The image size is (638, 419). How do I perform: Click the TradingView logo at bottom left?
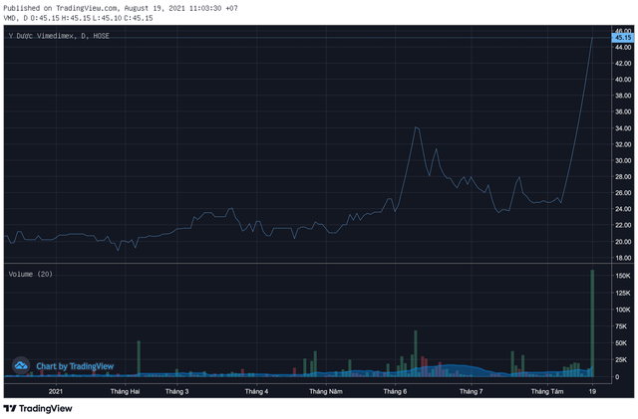click(x=37, y=408)
